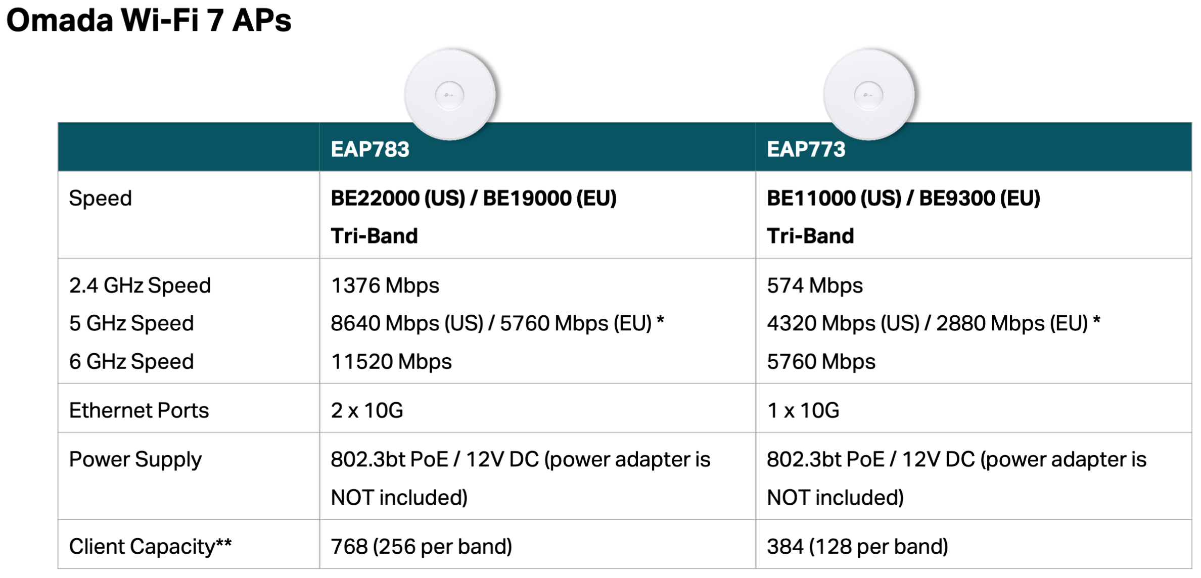Select the BE11000 (US) / BE9300 (EU) text
Viewport: 1201px width, 578px height.
click(903, 198)
